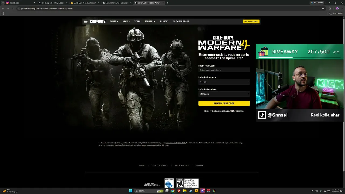Open the apps grid icon in bookmarks bar

[x=3, y=13]
